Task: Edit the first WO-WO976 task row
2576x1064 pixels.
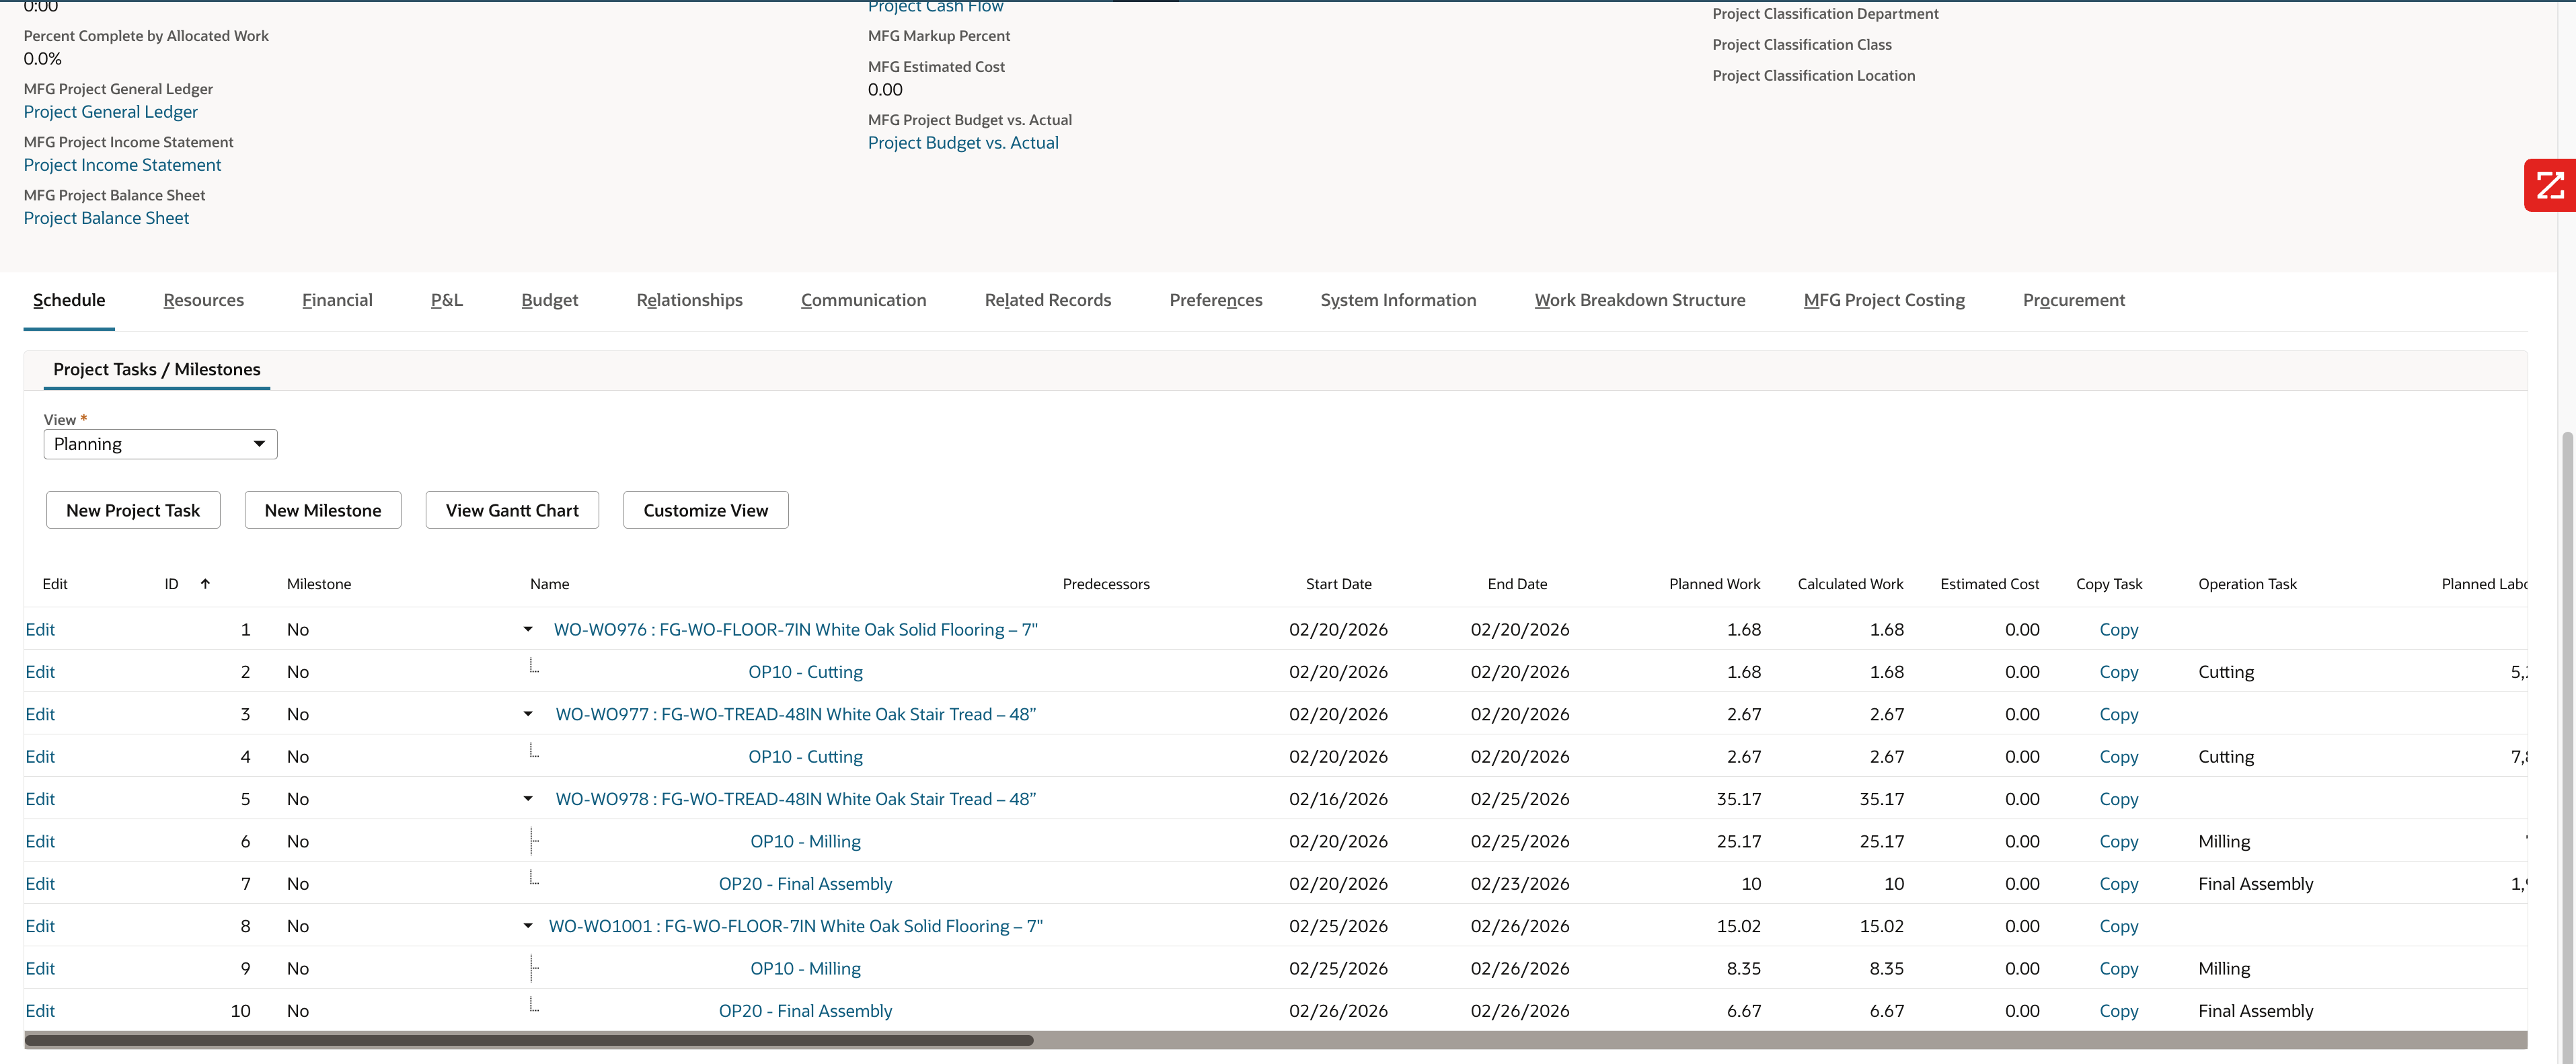Action: point(40,629)
